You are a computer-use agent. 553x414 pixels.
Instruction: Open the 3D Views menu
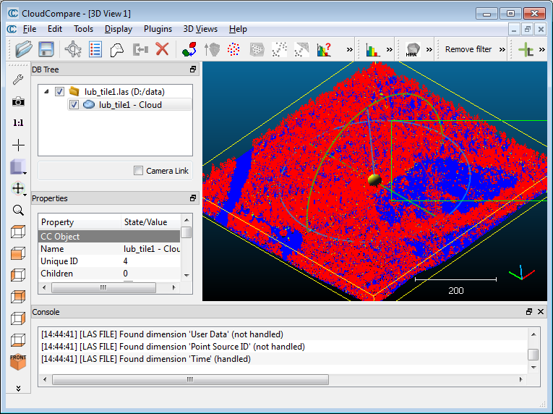[x=200, y=29]
